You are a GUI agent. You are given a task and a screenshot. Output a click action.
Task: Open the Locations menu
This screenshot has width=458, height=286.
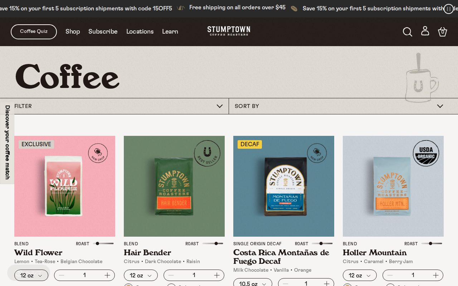coord(140,31)
